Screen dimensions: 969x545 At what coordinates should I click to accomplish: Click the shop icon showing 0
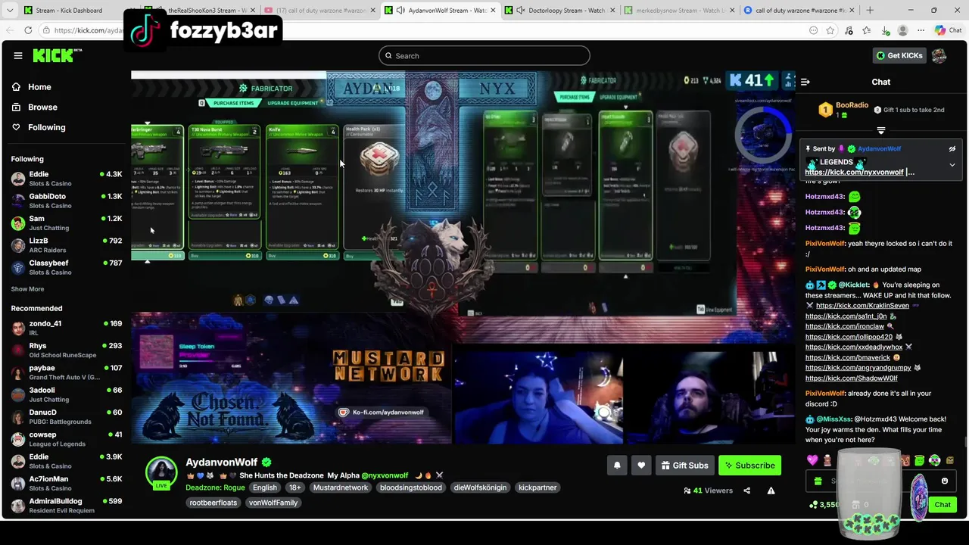(856, 504)
